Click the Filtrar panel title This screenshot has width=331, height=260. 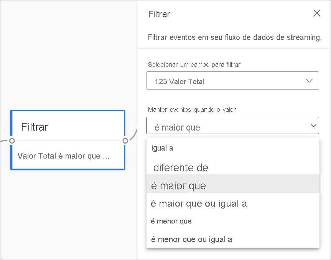[159, 14]
